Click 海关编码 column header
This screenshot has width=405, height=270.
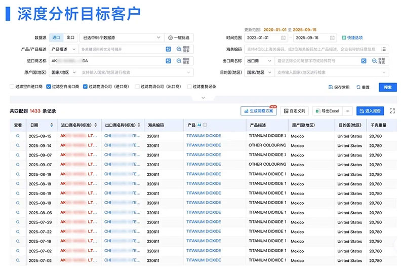pyautogui.click(x=156, y=125)
